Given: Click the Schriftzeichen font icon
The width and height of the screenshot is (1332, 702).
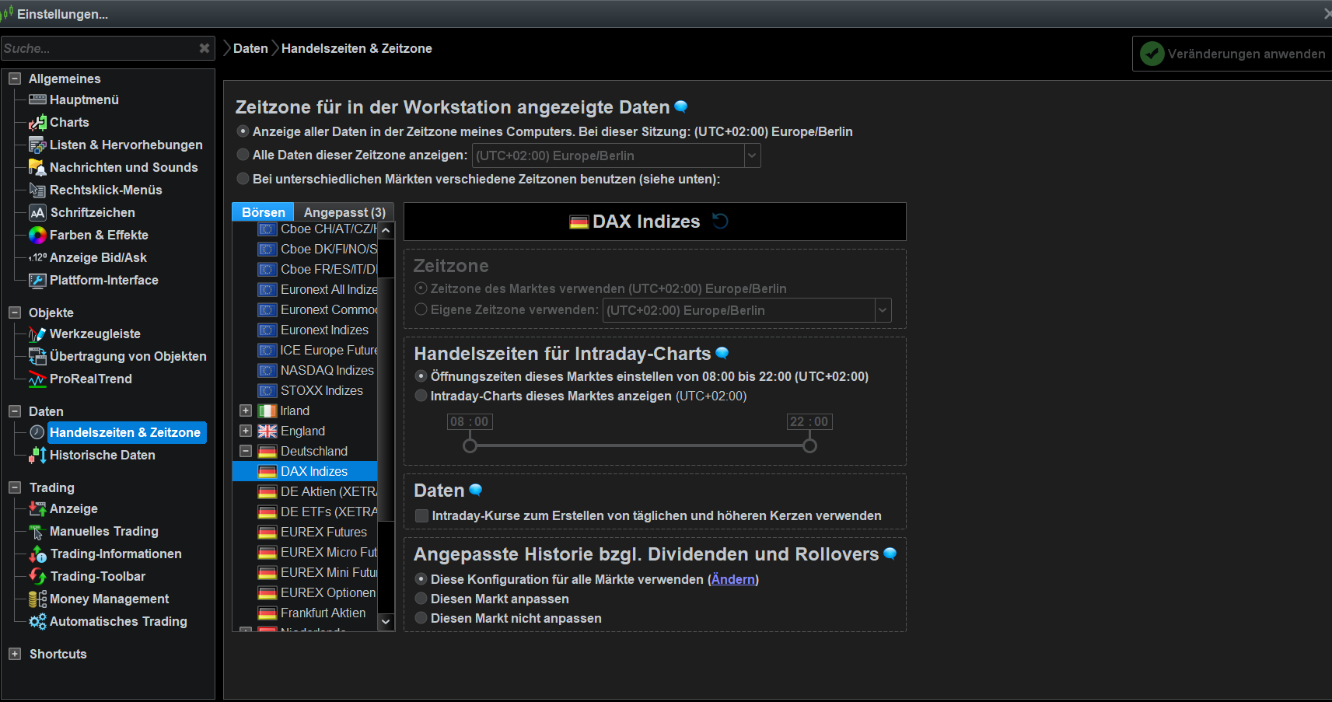Looking at the screenshot, I should [37, 212].
